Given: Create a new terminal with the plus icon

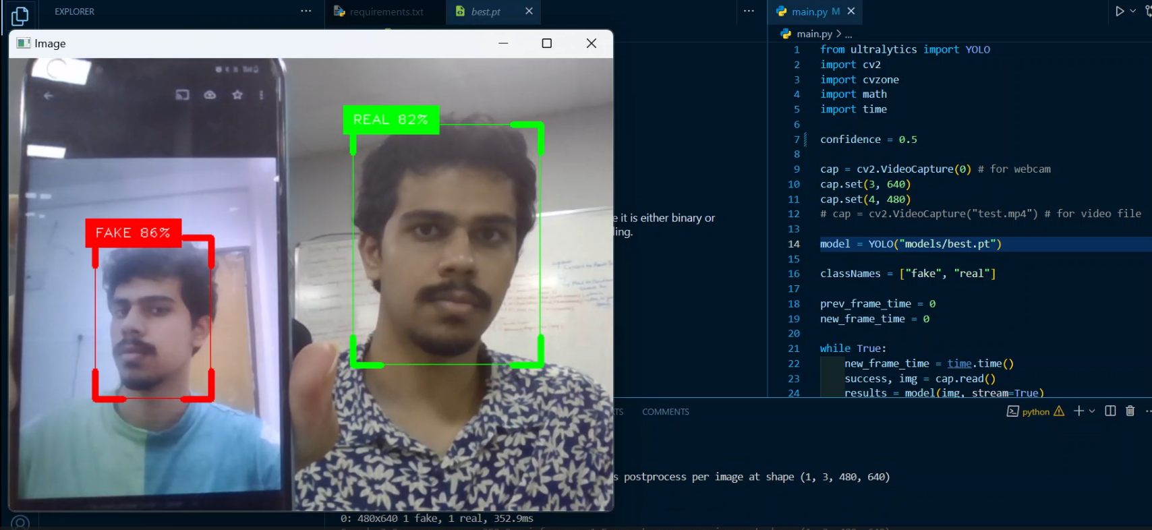Looking at the screenshot, I should (1078, 411).
